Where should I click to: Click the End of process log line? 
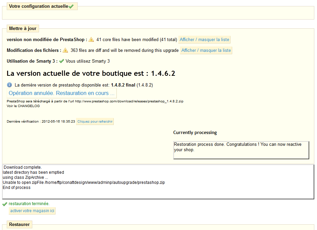click(16, 188)
